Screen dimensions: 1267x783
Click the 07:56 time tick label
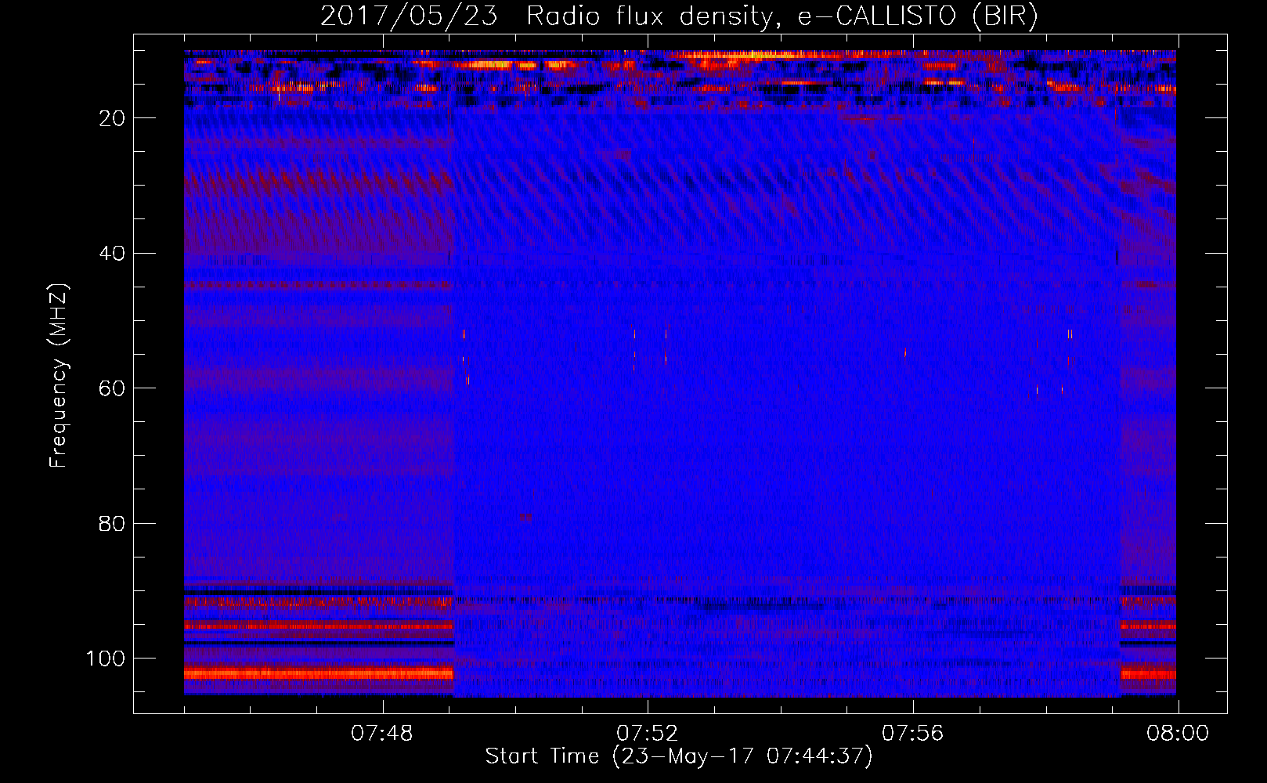(x=913, y=734)
